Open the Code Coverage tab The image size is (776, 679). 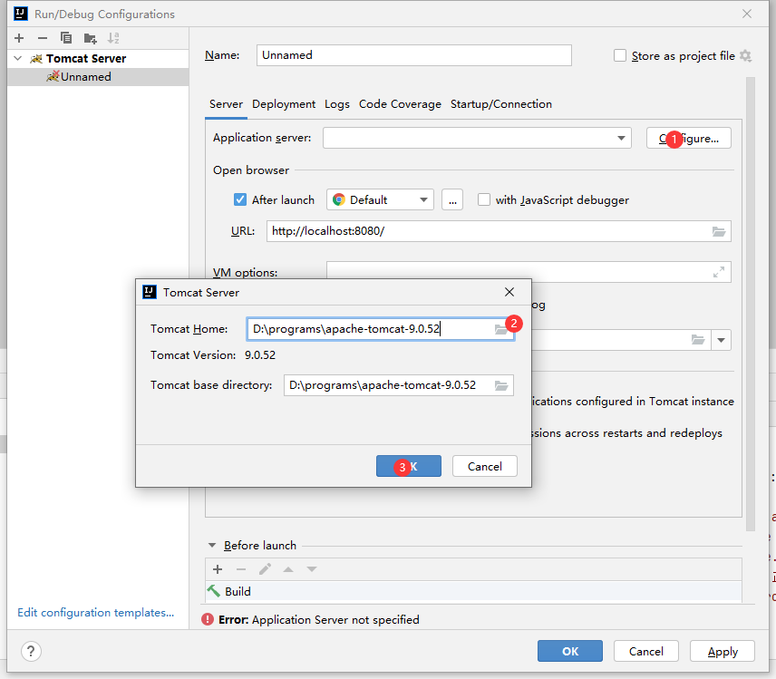400,104
